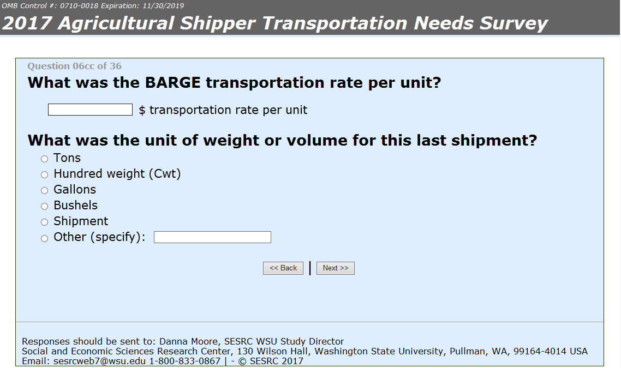The width and height of the screenshot is (621, 368).
Task: Select the Tons radio button
Action: click(x=44, y=159)
